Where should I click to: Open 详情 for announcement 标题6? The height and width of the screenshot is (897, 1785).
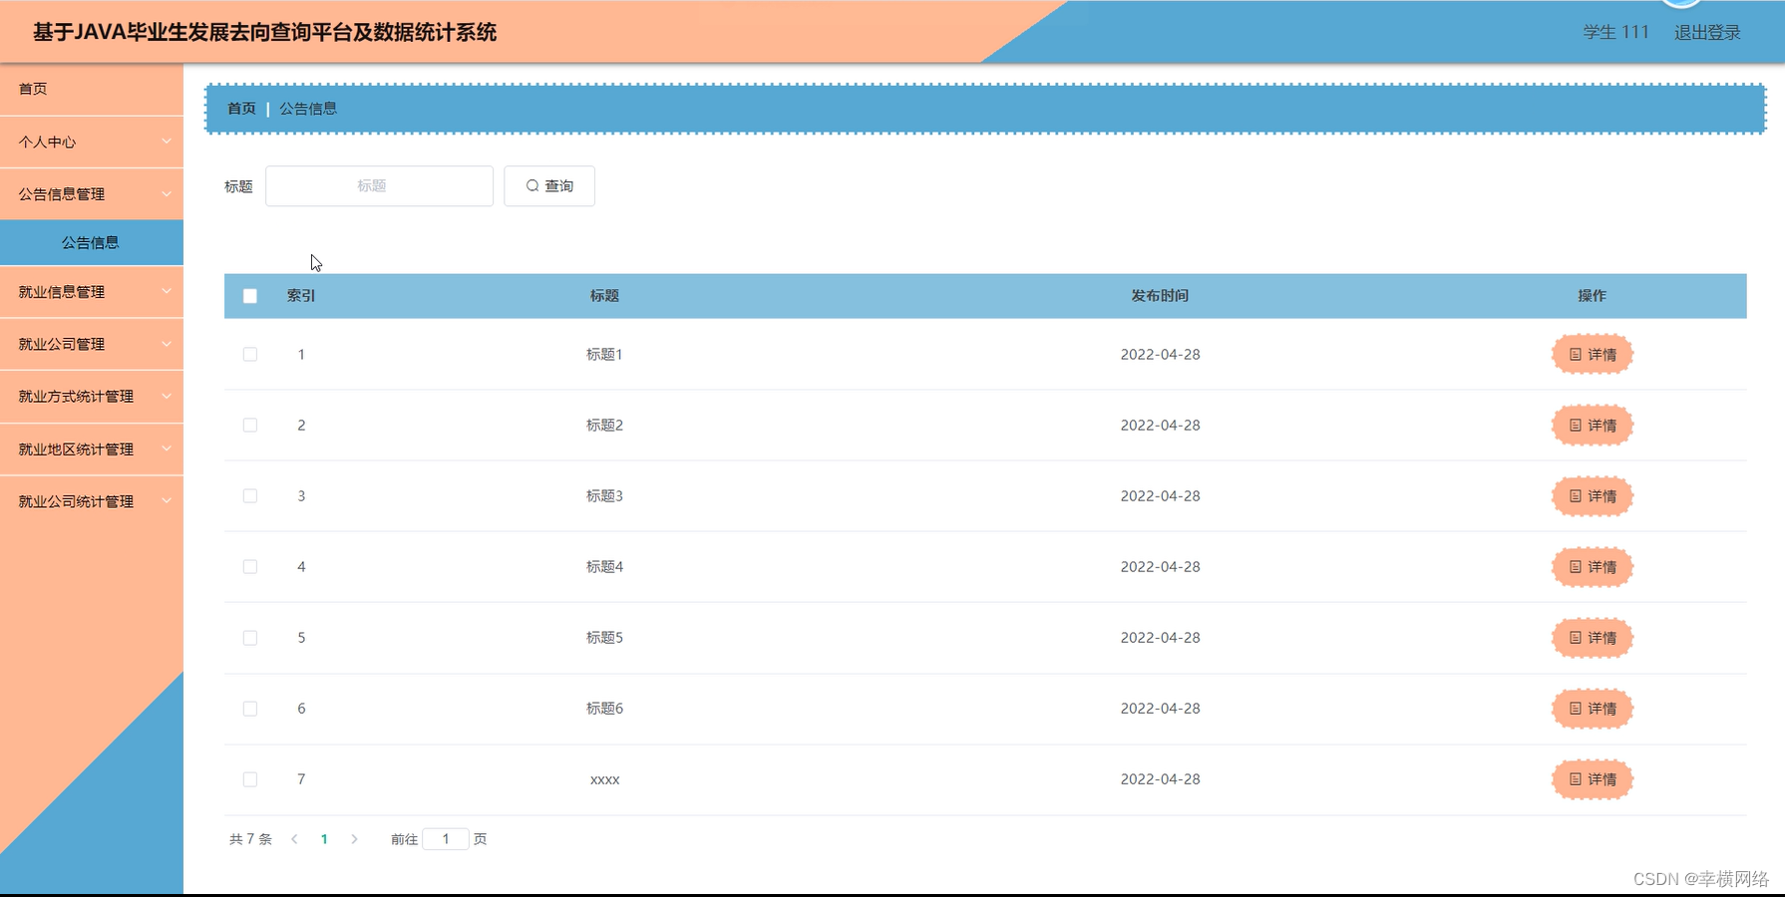point(1591,709)
